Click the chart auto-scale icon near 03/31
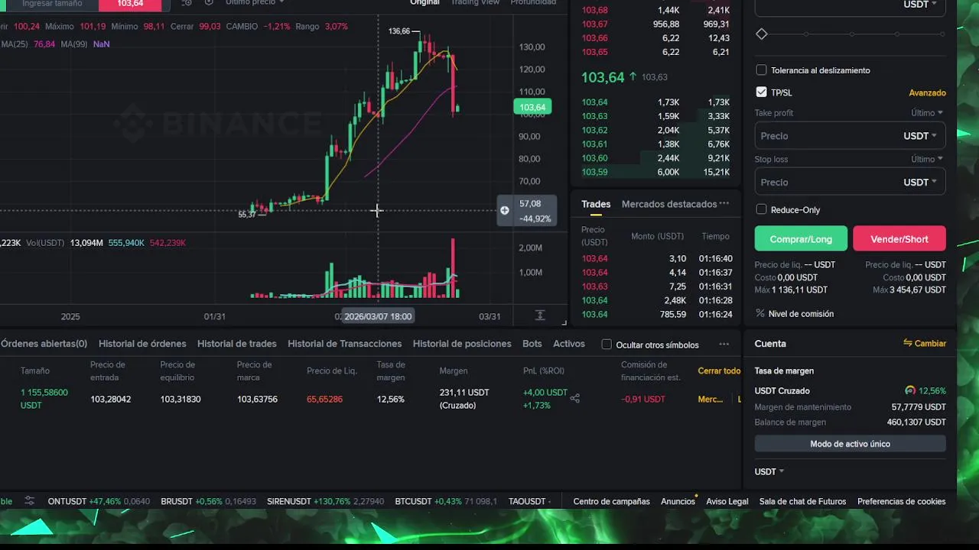The width and height of the screenshot is (979, 550). 540,315
